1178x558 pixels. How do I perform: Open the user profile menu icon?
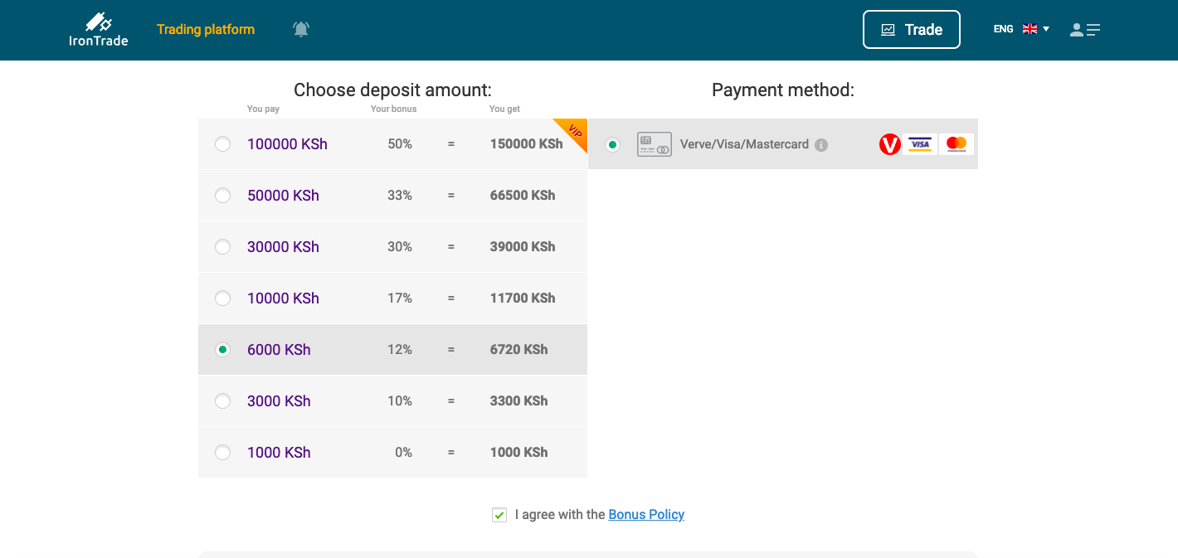click(1085, 30)
